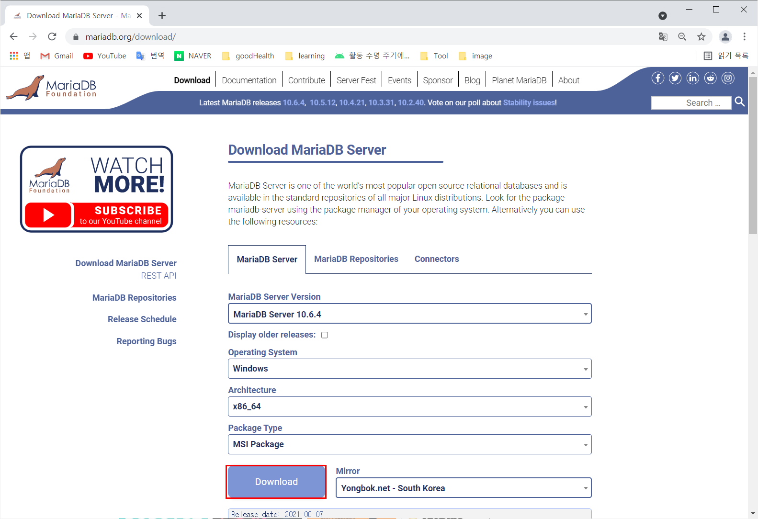This screenshot has width=758, height=519.
Task: Open release 10.5.12 link in banner
Action: coord(323,102)
